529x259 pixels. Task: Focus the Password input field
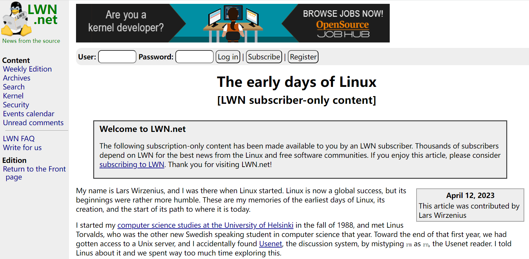[194, 57]
